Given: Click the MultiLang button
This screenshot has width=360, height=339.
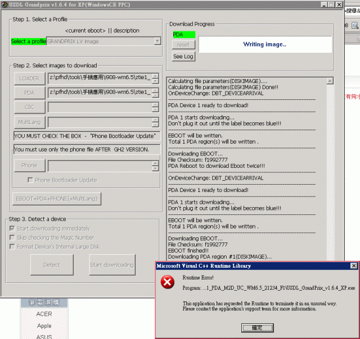Looking at the screenshot, I should click(x=29, y=122).
